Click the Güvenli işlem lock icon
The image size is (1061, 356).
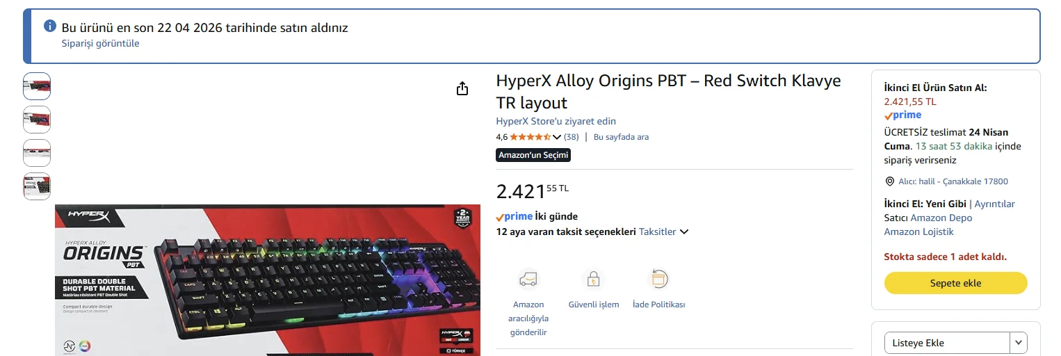tap(593, 280)
